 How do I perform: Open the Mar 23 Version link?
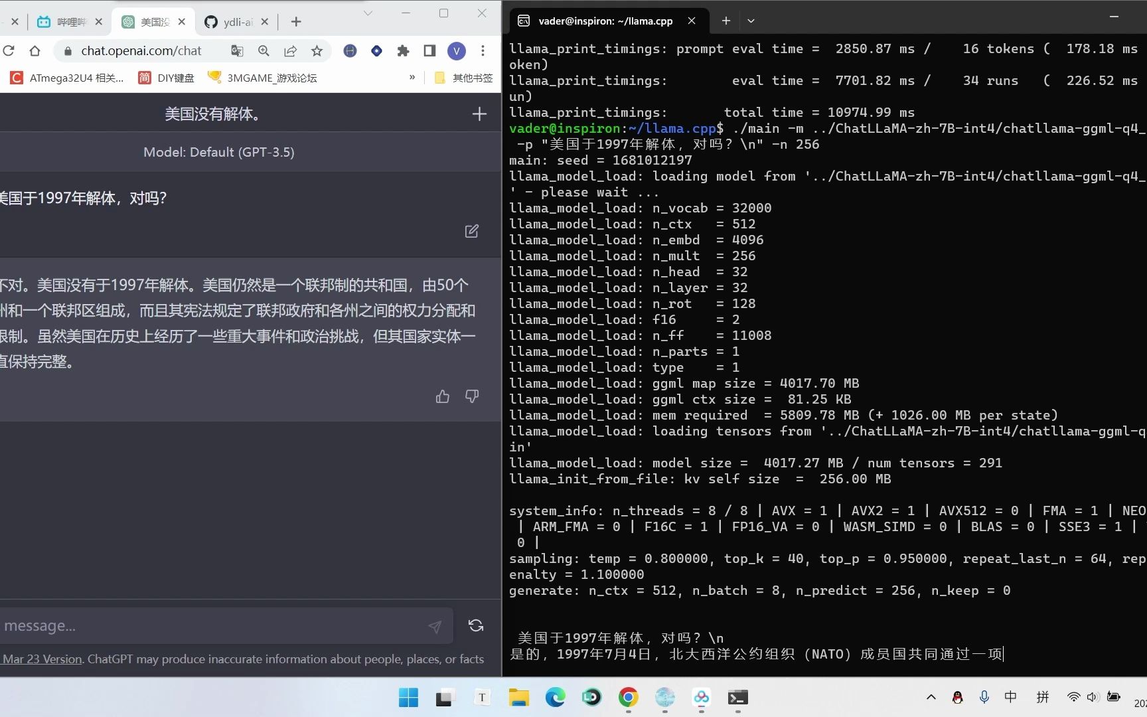pyautogui.click(x=41, y=659)
